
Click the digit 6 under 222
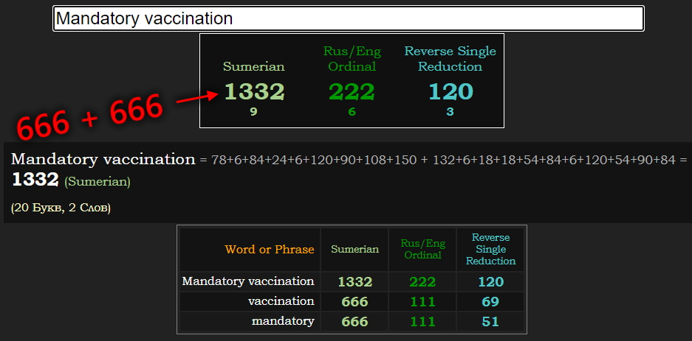352,112
